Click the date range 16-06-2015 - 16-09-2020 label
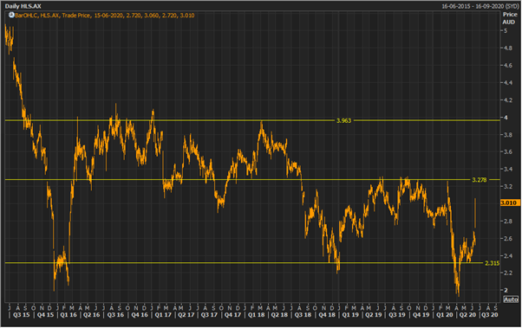 480,6
